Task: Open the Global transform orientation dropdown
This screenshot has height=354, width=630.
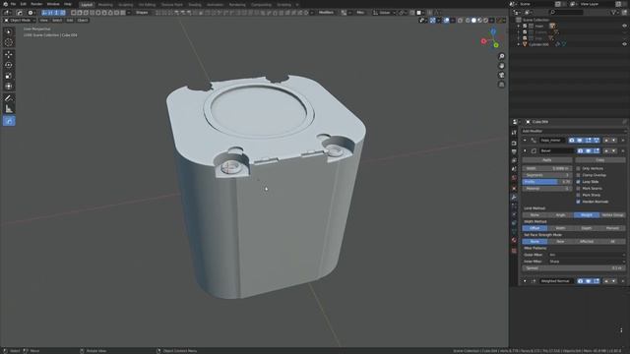Action: coord(383,13)
